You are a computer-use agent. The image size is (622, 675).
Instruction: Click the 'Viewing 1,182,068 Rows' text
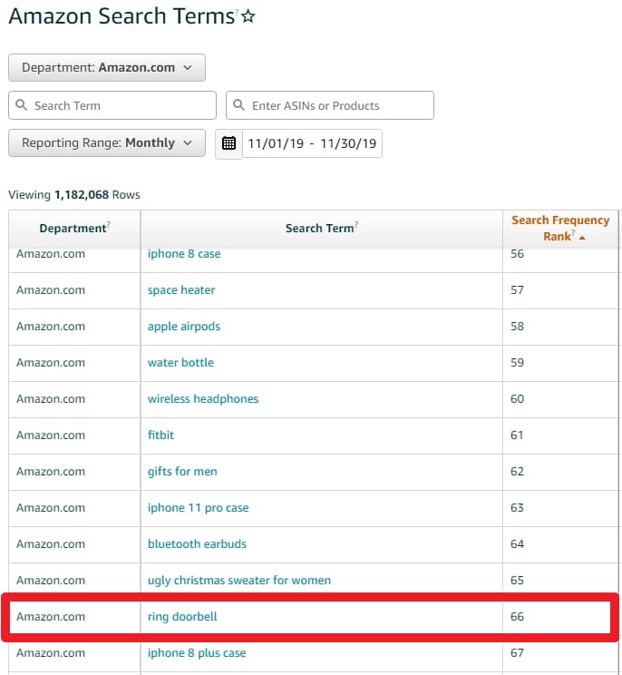tap(74, 195)
